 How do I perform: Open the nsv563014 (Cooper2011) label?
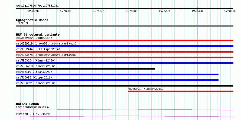(145, 89)
